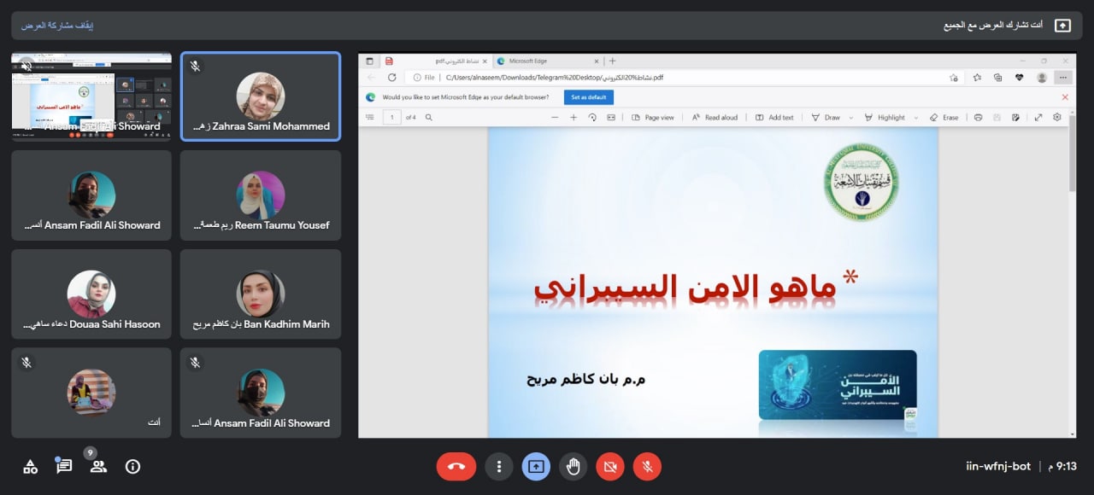Image resolution: width=1094 pixels, height=495 pixels.
Task: Click Zahraa Sami Mohammed's video tile
Action: click(261, 96)
